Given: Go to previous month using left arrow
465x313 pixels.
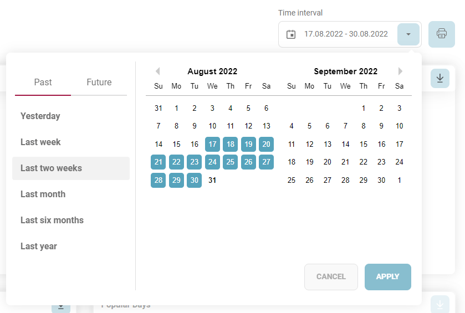Looking at the screenshot, I should click(158, 71).
